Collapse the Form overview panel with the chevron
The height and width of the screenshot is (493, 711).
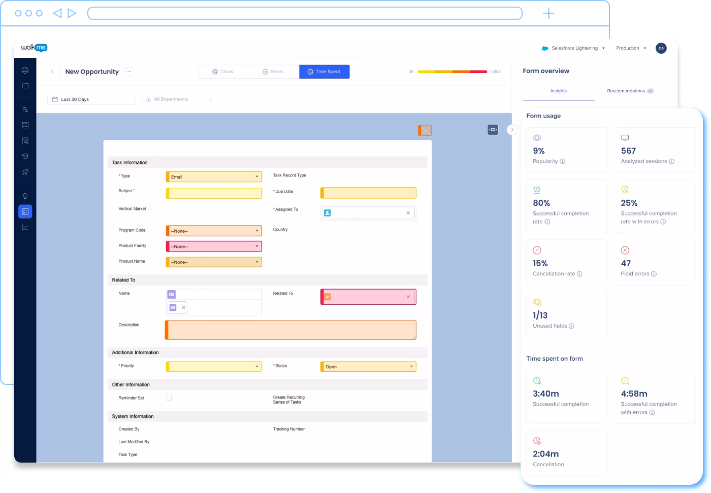[512, 130]
